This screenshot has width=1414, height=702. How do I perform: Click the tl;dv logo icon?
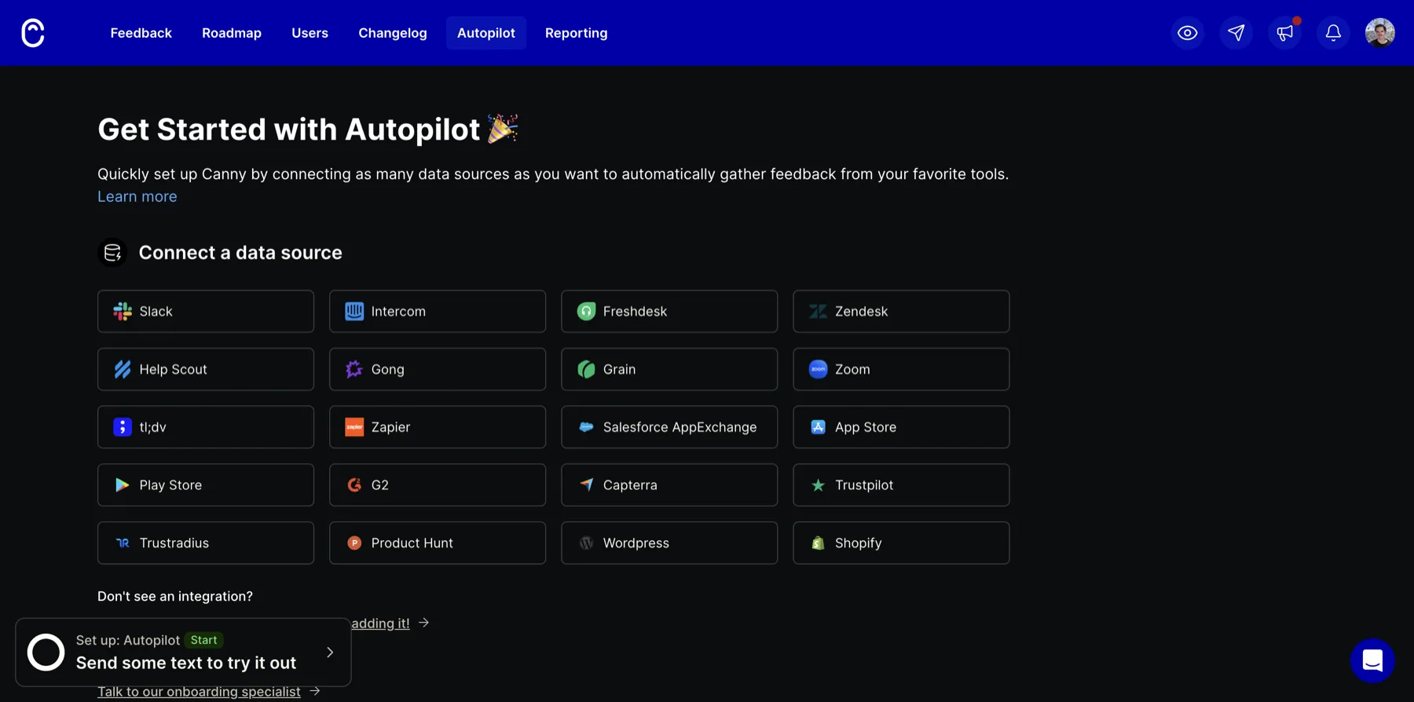(123, 427)
